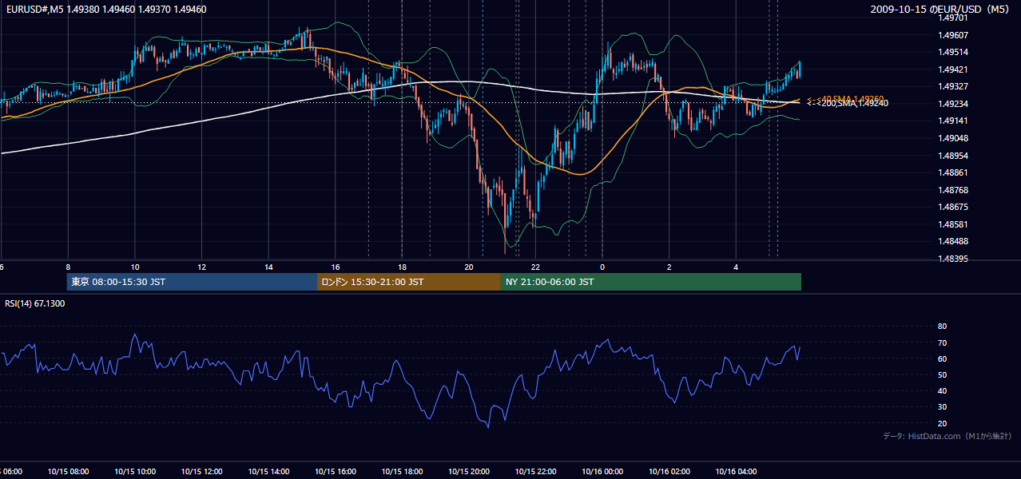This screenshot has height=479, width=1021.
Task: Pick the 10/15 20:00 date label
Action: coord(468,472)
